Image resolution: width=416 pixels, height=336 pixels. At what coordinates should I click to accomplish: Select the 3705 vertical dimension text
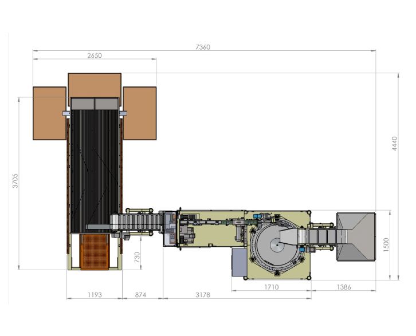[15, 181]
